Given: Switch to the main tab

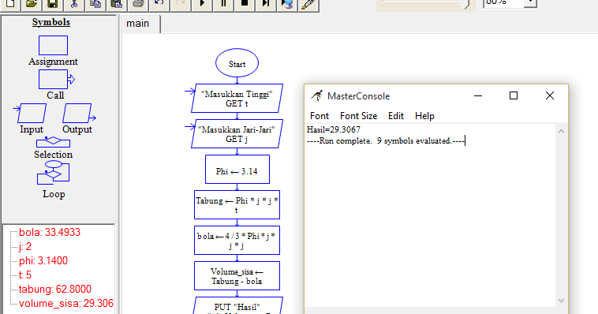Looking at the screenshot, I should pos(138,24).
